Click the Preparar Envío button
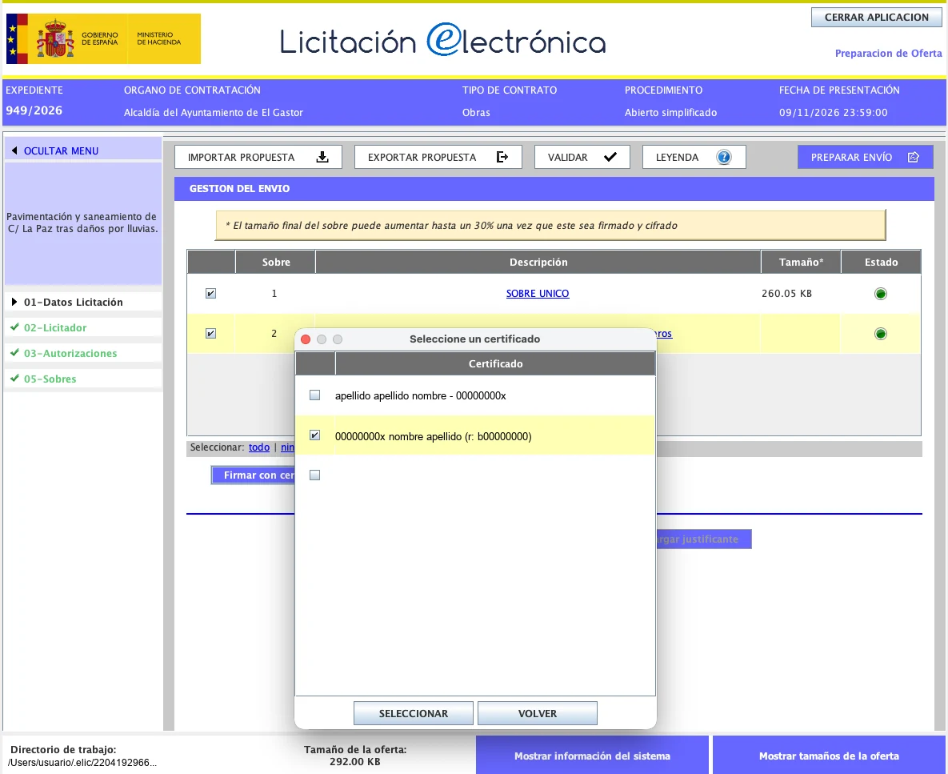Image resolution: width=948 pixels, height=774 pixels. pos(865,157)
